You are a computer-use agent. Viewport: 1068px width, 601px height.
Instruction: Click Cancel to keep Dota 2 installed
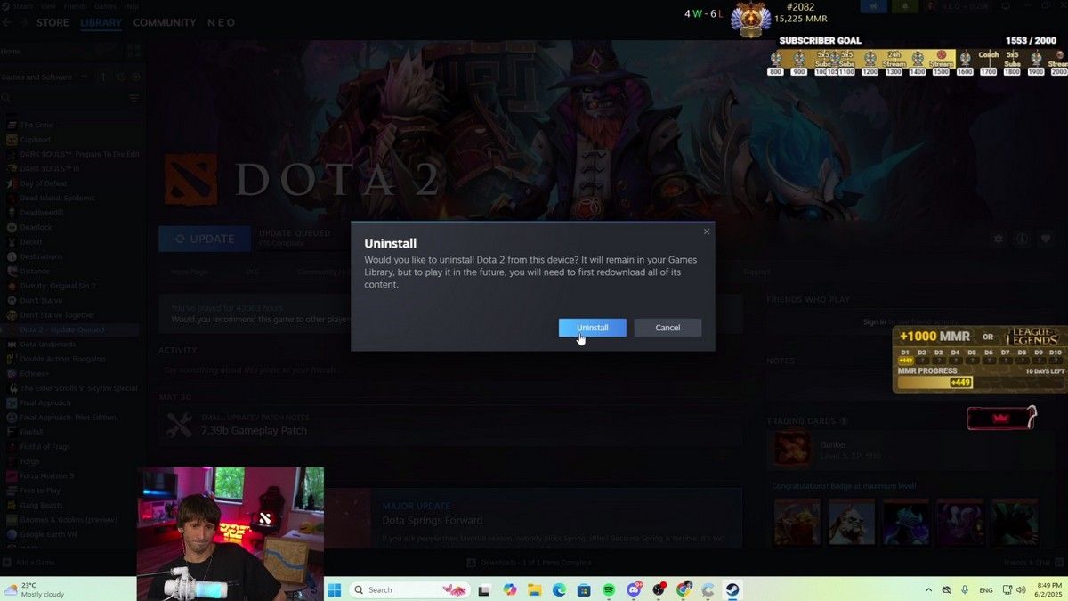pyautogui.click(x=667, y=327)
